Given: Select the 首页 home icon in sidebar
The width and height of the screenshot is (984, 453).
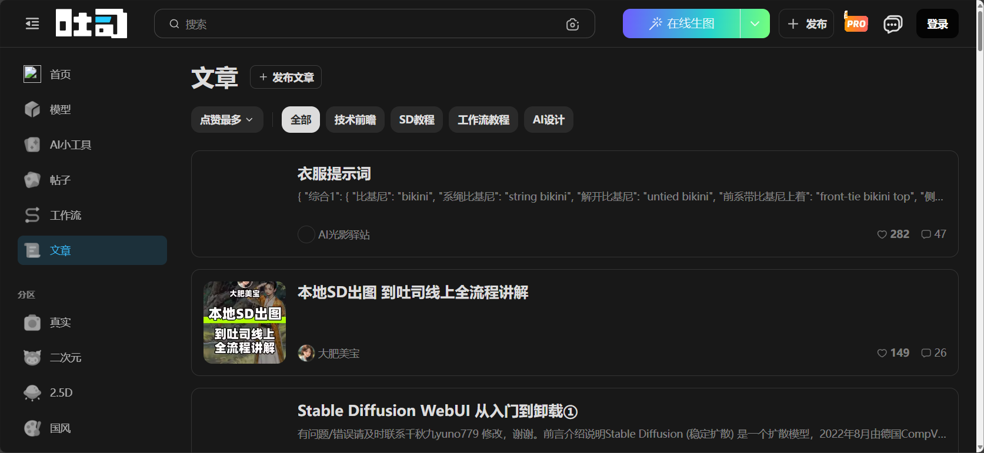Looking at the screenshot, I should pos(32,74).
